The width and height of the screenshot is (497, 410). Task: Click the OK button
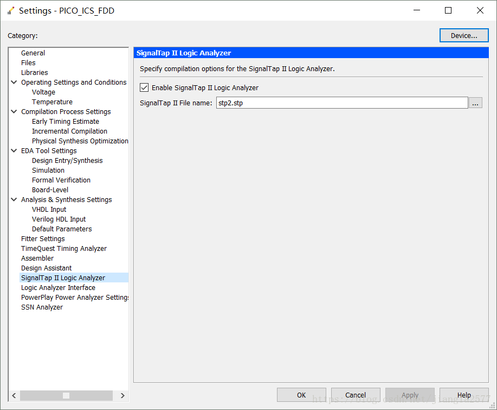[x=301, y=395]
